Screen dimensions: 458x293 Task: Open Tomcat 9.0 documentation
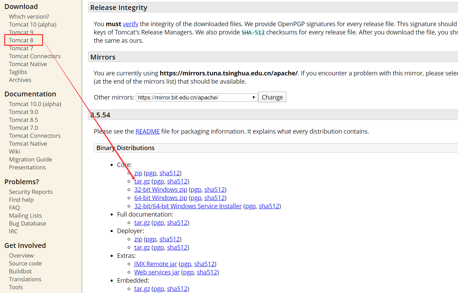coord(23,112)
